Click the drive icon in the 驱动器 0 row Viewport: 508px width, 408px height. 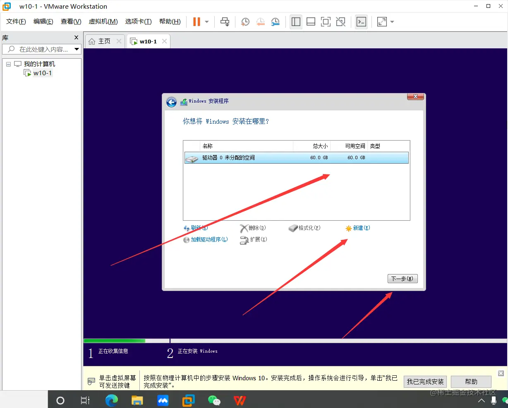tap(192, 158)
